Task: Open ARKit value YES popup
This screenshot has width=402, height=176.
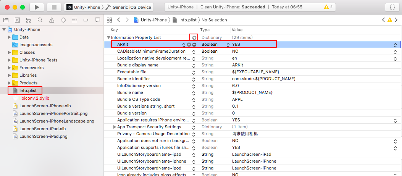Action: (x=395, y=45)
